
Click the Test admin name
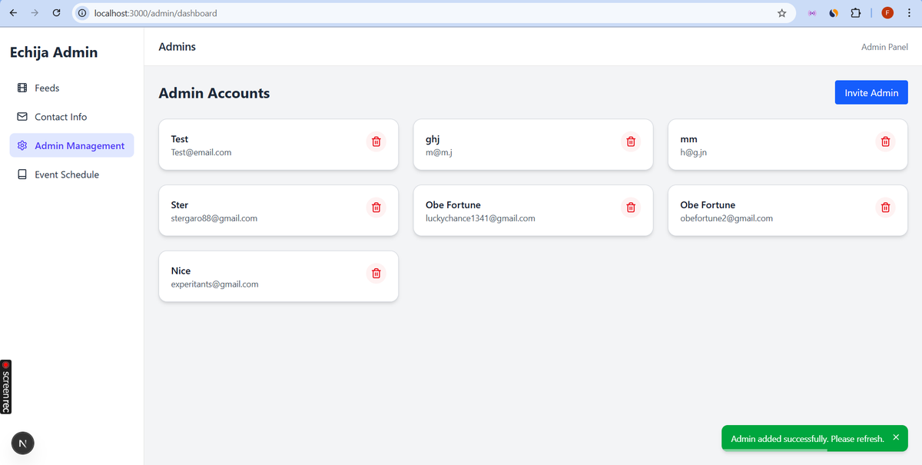pyautogui.click(x=180, y=139)
